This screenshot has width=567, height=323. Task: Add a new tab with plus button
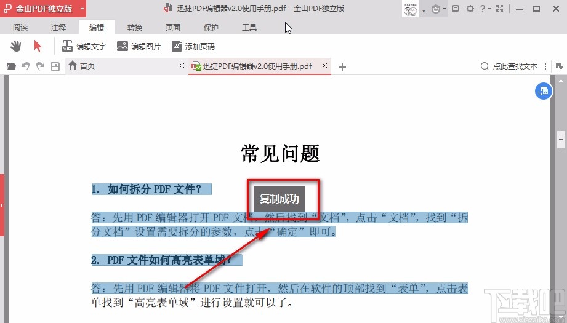pos(342,67)
